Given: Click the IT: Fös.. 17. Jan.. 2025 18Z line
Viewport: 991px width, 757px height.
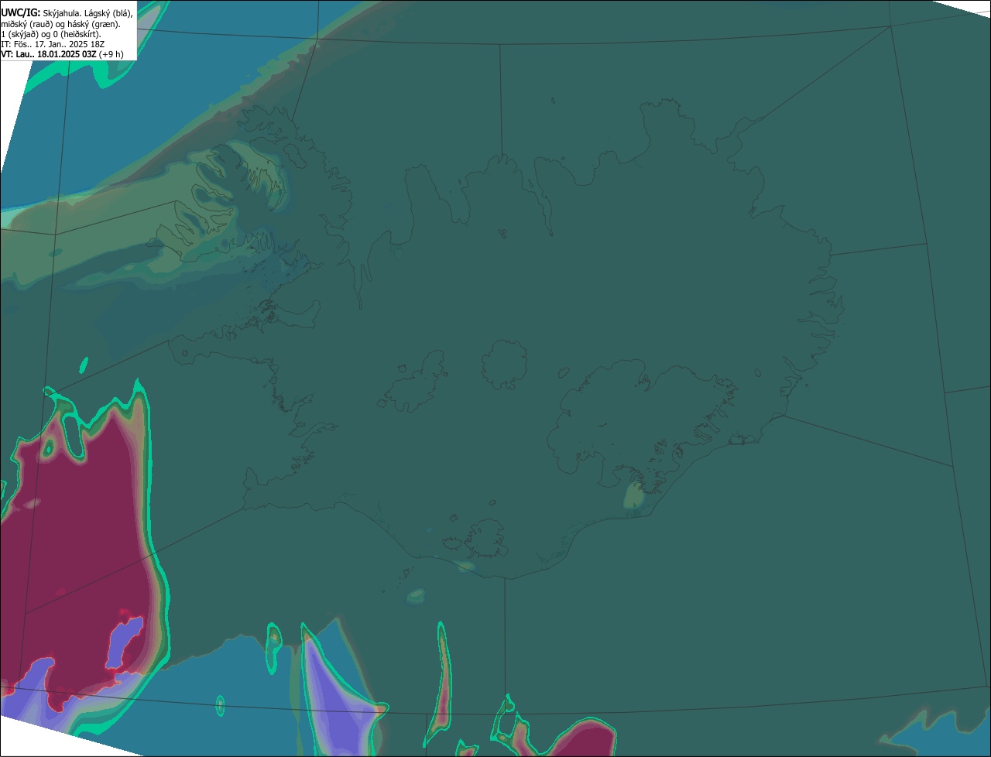Looking at the screenshot, I should 53,44.
